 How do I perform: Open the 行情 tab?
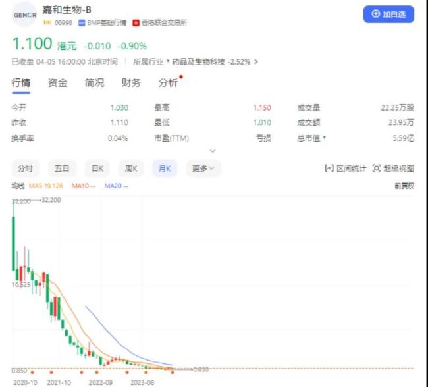[x=21, y=82]
